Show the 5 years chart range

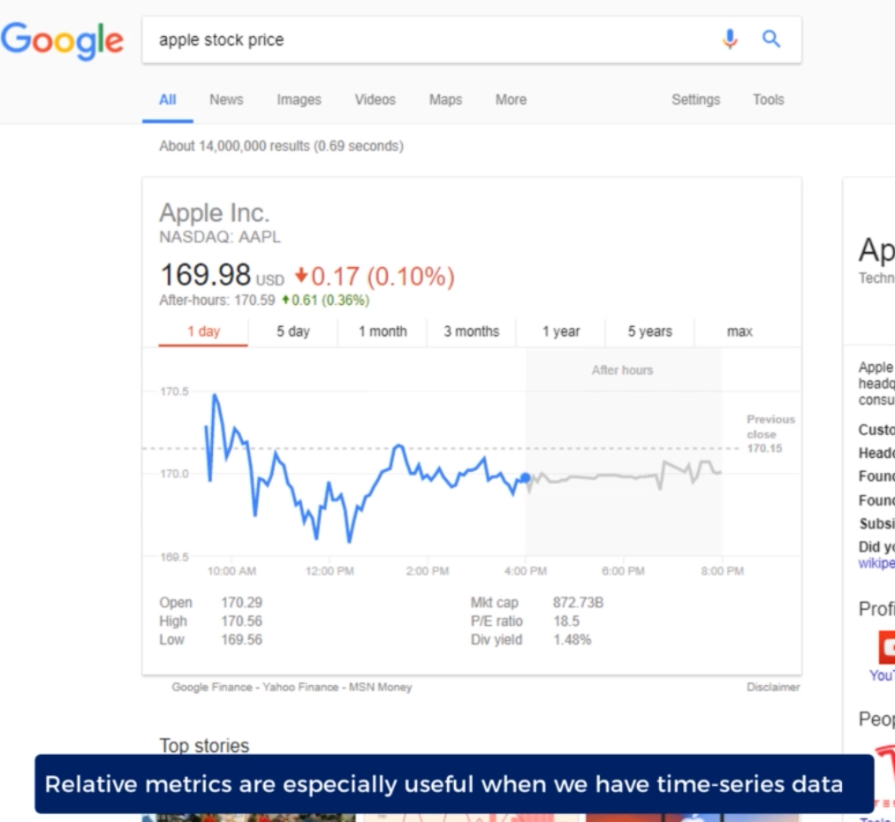(x=650, y=331)
